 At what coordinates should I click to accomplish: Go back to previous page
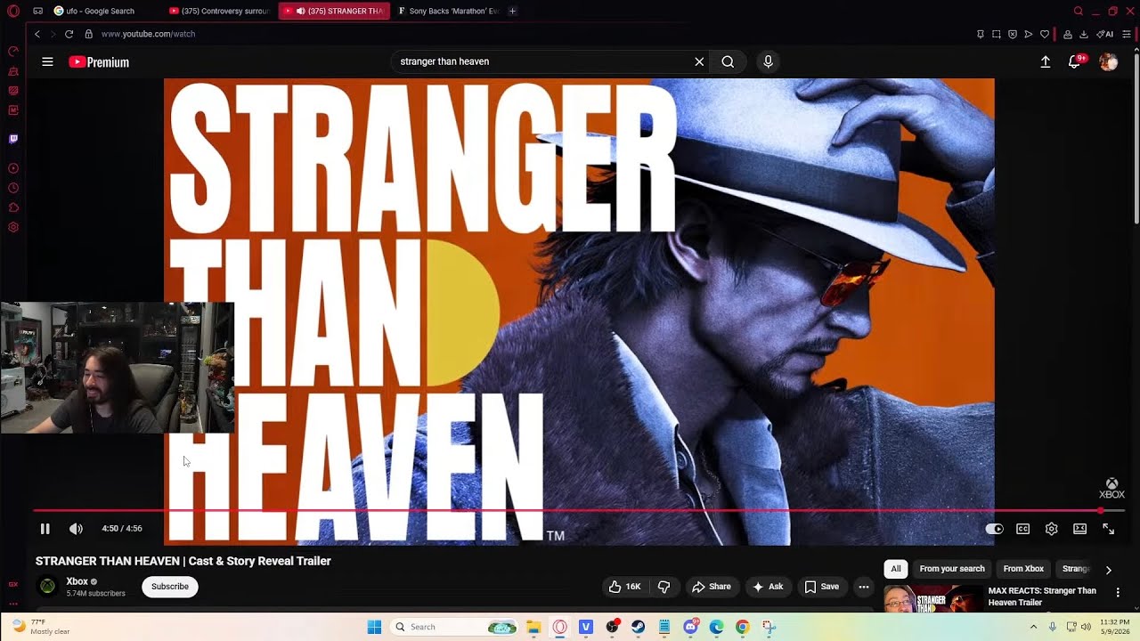coord(37,34)
